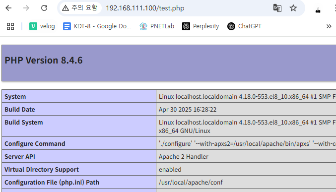This screenshot has width=336, height=192.
Task: Expand the hidden bookmarks overflow chevron
Action: (x=329, y=26)
